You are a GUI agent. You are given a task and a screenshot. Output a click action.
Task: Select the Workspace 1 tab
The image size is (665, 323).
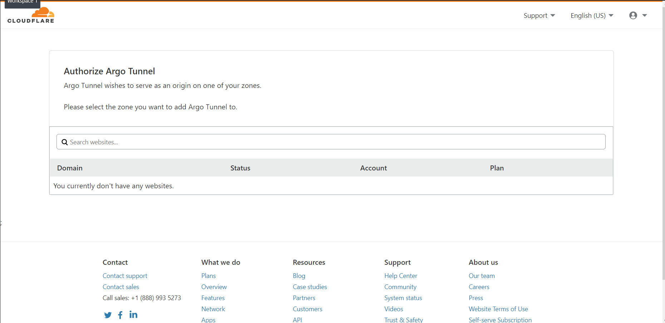22,2
